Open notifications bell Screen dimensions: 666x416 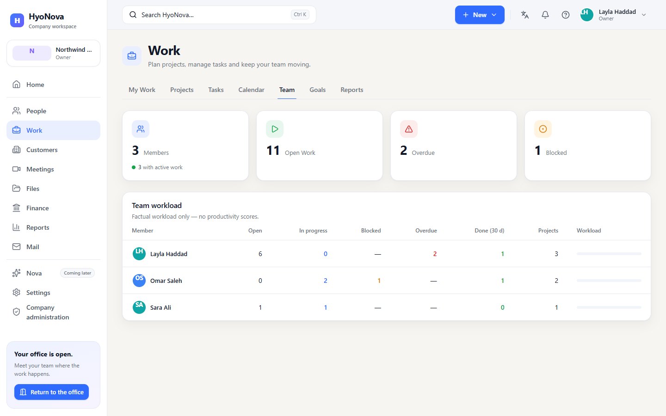click(545, 15)
